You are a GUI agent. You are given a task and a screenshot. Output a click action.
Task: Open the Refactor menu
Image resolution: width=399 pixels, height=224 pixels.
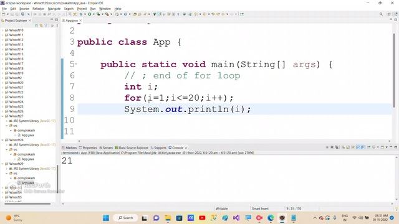click(x=38, y=9)
